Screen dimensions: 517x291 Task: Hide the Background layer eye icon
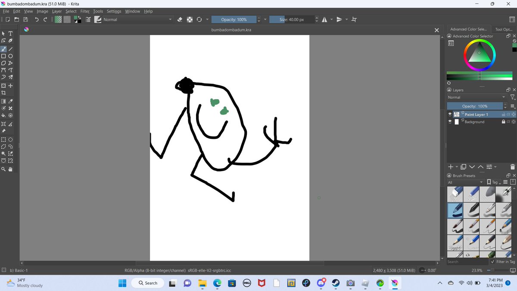point(450,122)
